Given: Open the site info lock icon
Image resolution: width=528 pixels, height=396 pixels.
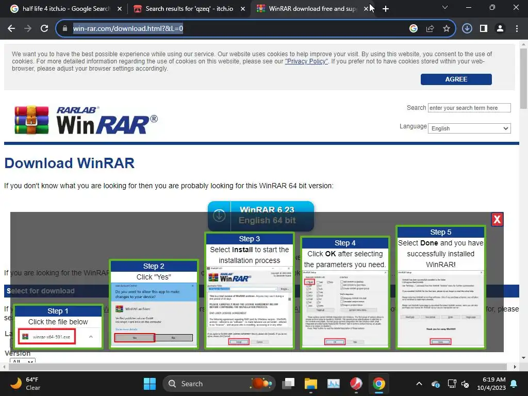Looking at the screenshot, I should tap(65, 29).
